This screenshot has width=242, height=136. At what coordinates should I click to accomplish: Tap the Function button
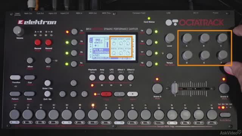click(x=16, y=77)
